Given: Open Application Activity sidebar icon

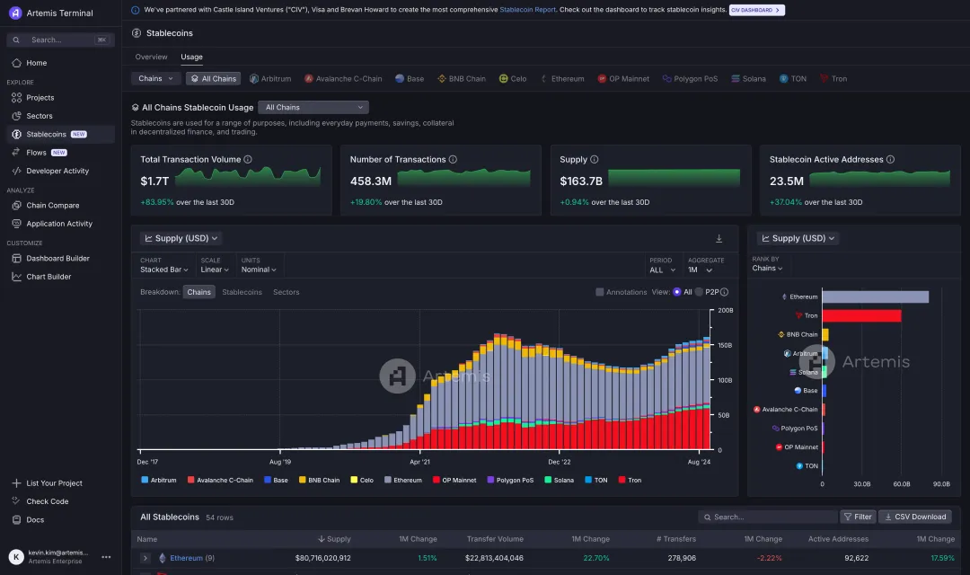Looking at the screenshot, I should (17, 224).
